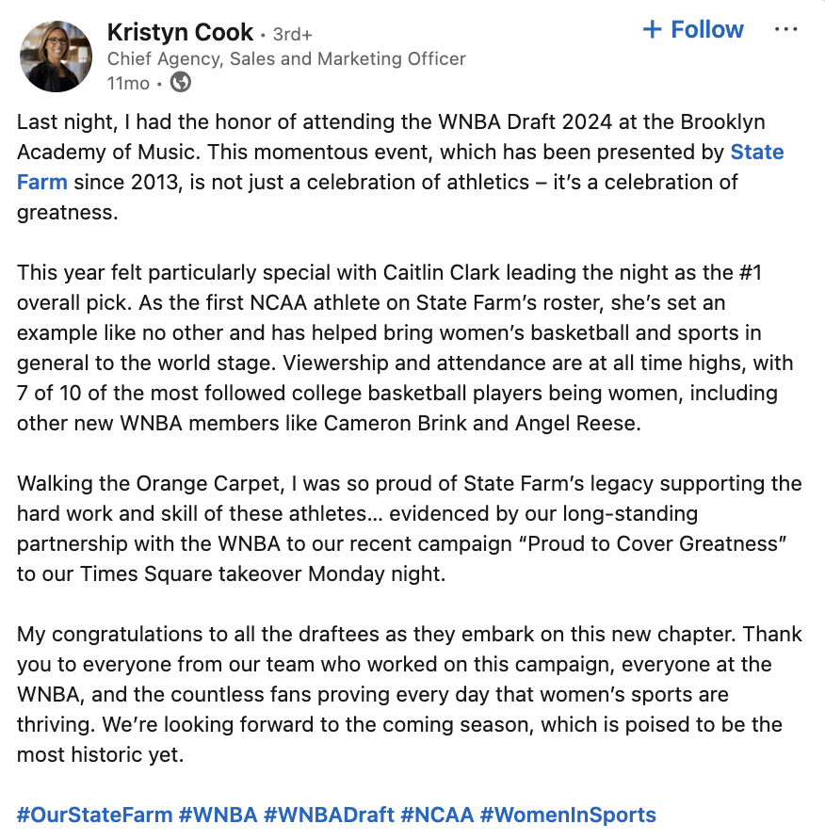Click the opening paragraph about WNBA Draft 2024
825x840 pixels.
click(400, 167)
